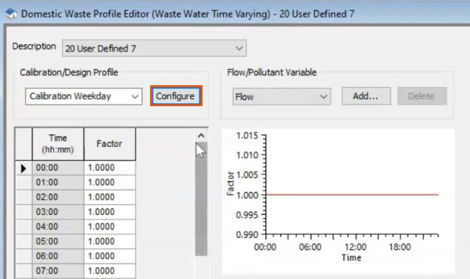Click the row selector arrow for 00:00
This screenshot has width=470, height=279.
(x=23, y=168)
